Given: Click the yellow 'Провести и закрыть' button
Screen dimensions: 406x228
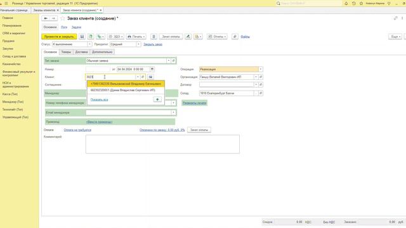Looking at the screenshot, I should (x=59, y=37).
